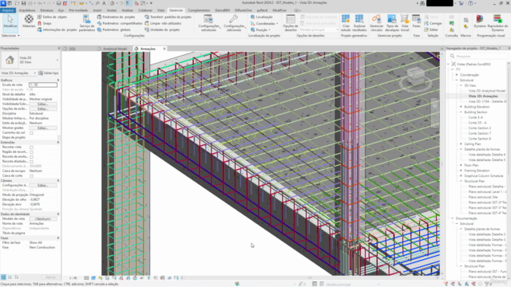This screenshot has width=511, height=287.
Task: Click Carregar in the Seleção panel
Action: click(433, 23)
